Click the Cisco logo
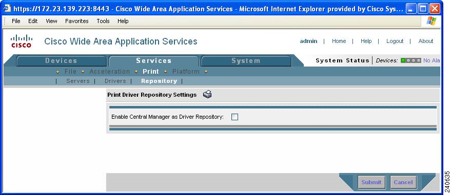This screenshot has height=195, width=451. 21,41
